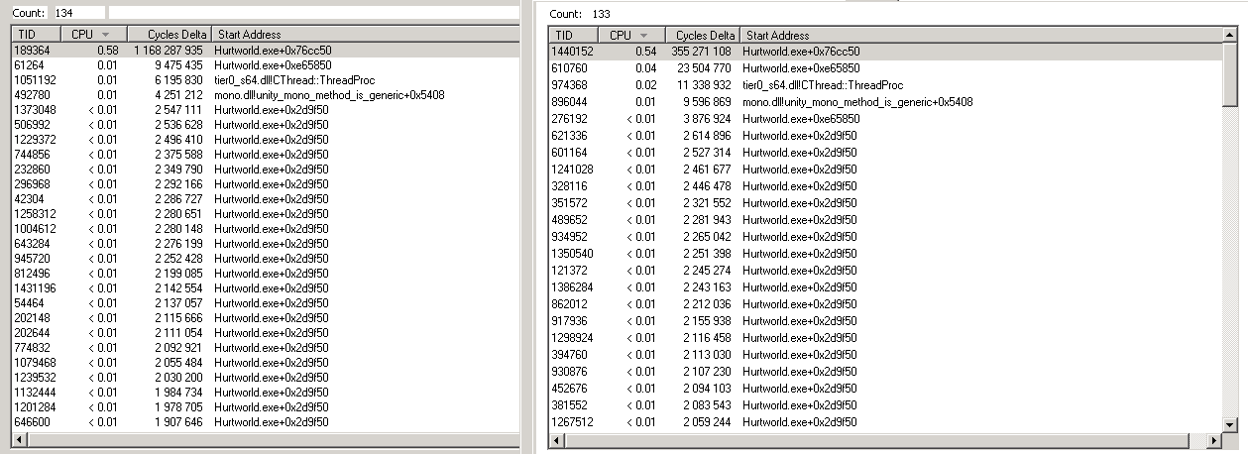
Task: Select thread 1267512 row
Action: [884, 421]
